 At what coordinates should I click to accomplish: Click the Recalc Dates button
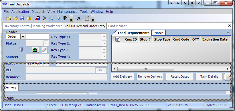(x=180, y=77)
